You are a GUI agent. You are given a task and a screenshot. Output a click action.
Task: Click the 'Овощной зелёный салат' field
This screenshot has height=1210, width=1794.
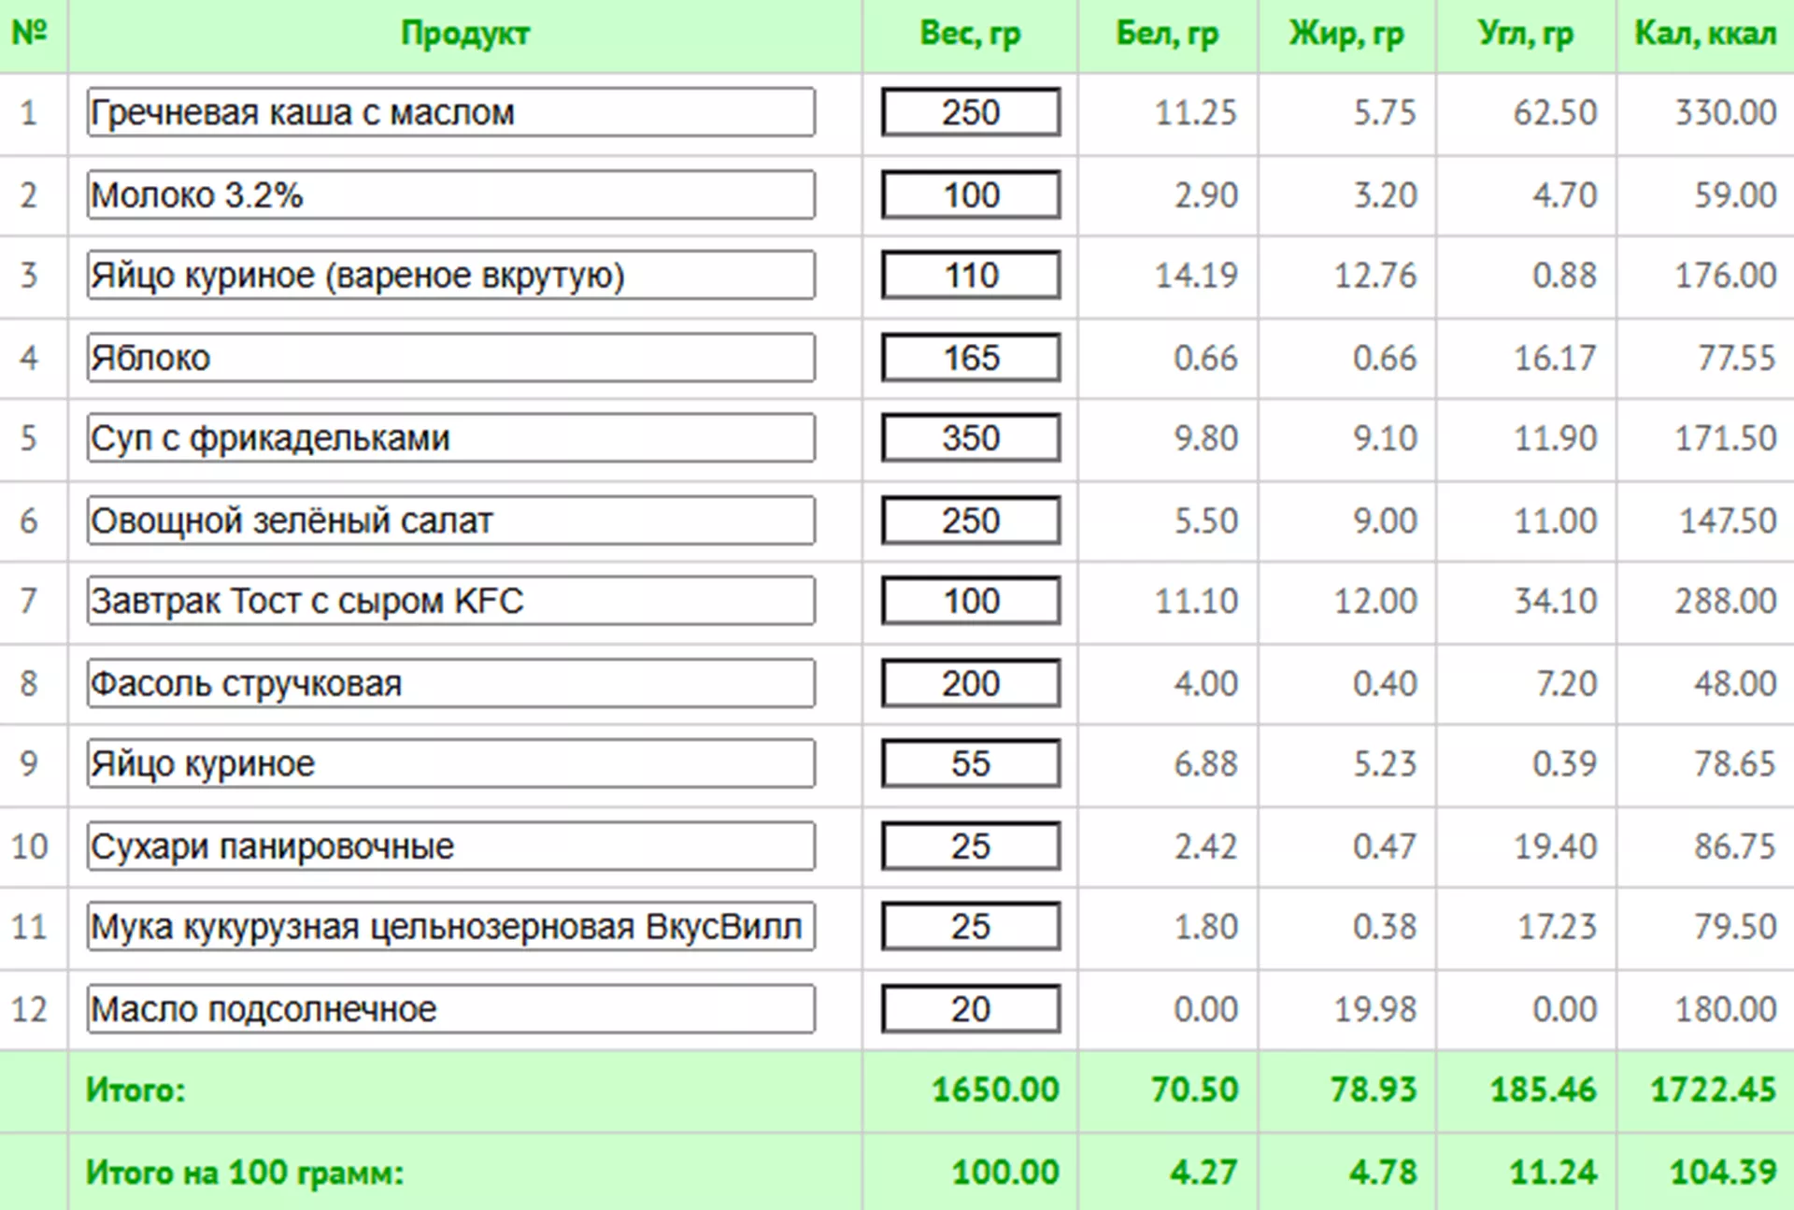pos(450,520)
